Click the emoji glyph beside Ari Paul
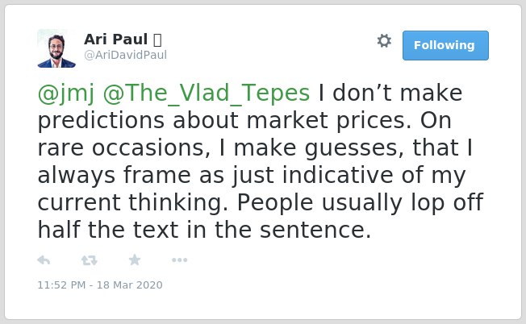526x324 pixels. click(x=157, y=39)
